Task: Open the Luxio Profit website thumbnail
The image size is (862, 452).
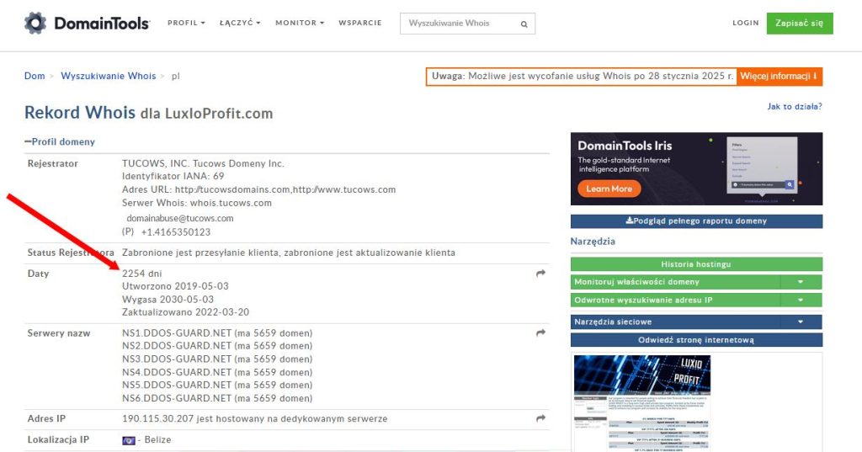Action: coord(642,402)
